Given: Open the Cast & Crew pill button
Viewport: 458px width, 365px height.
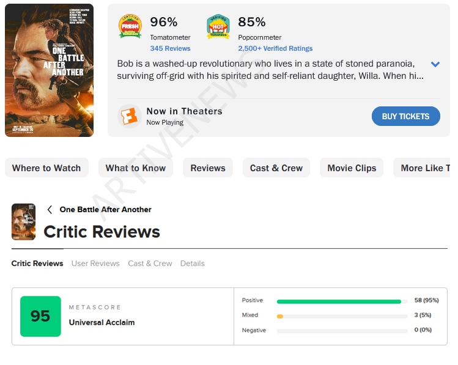Looking at the screenshot, I should (x=276, y=168).
